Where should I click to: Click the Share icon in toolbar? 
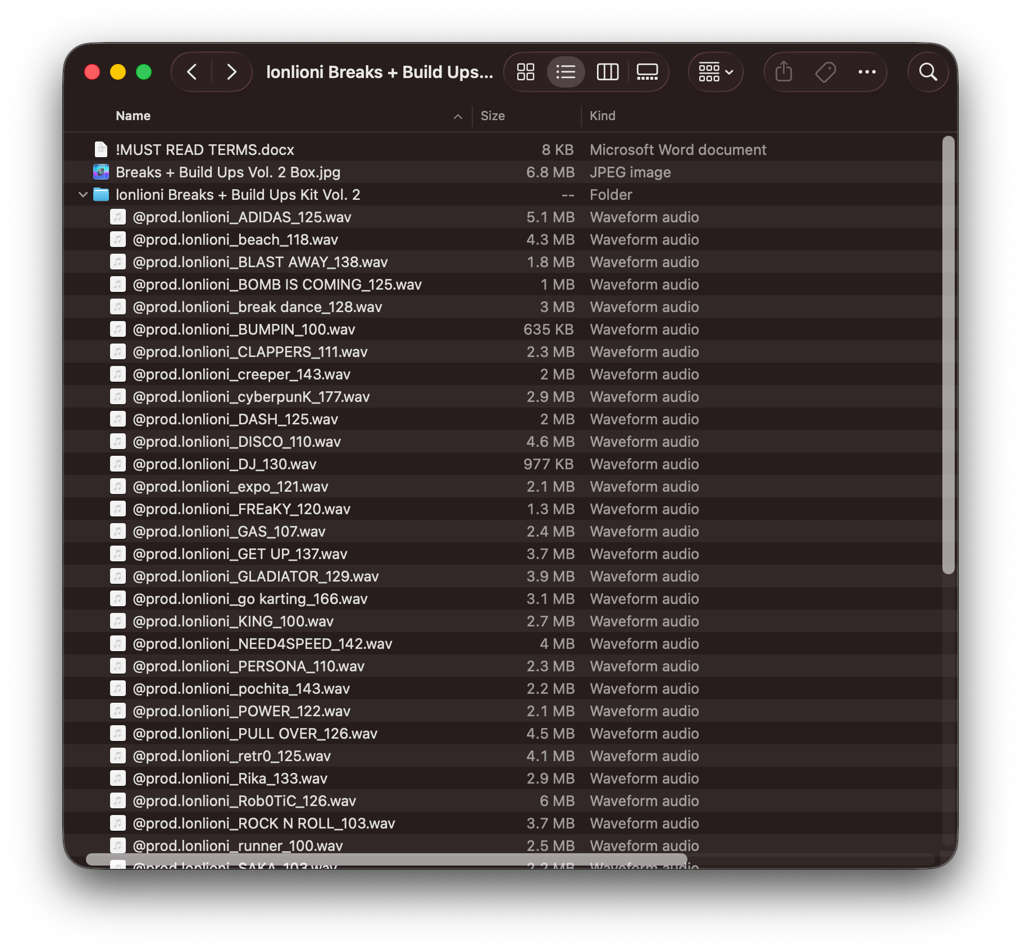[783, 72]
